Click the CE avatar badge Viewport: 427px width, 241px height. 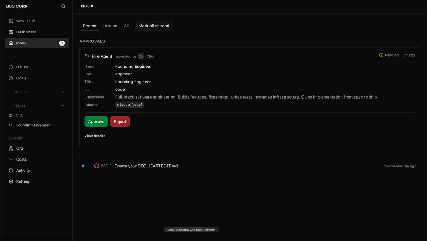(141, 56)
